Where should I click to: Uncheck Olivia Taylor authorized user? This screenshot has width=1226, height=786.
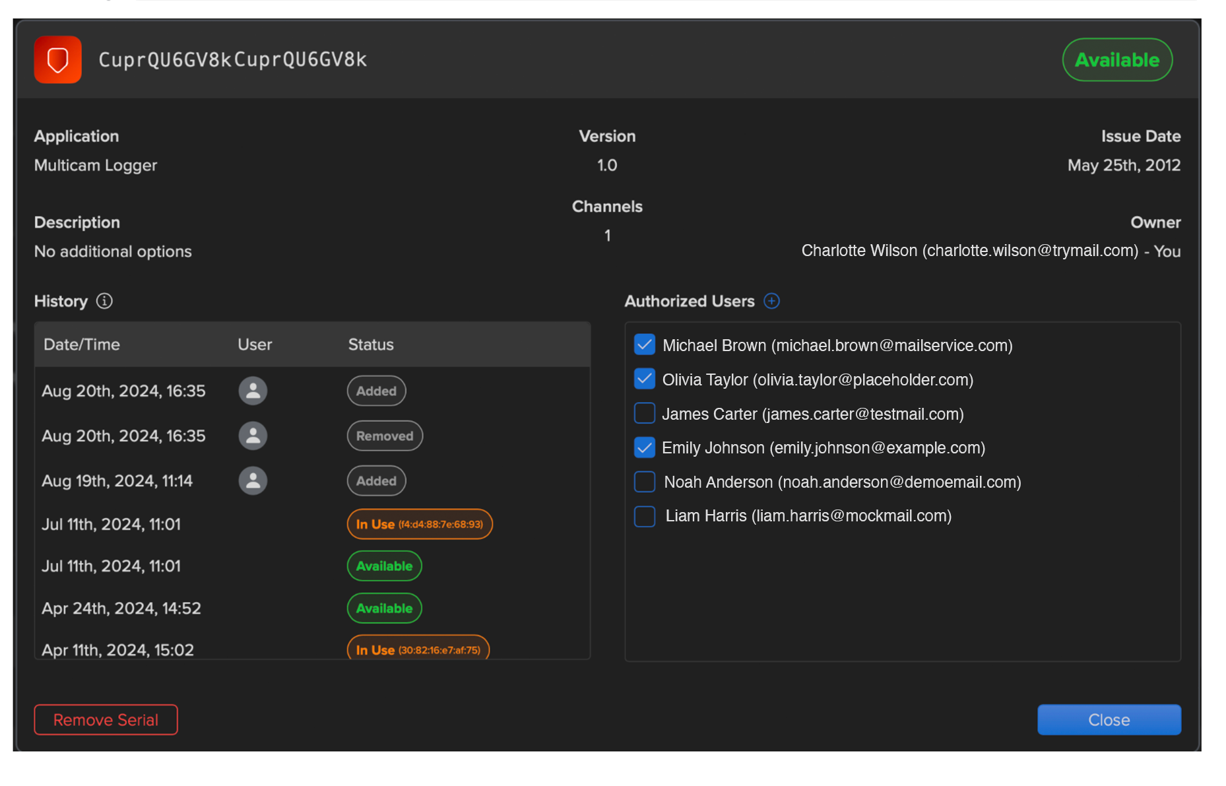645,379
